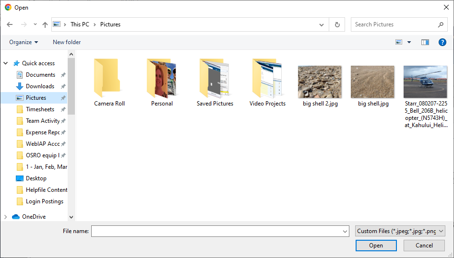The image size is (454, 258).
Task: Expand the address bar history dropdown
Action: click(322, 24)
